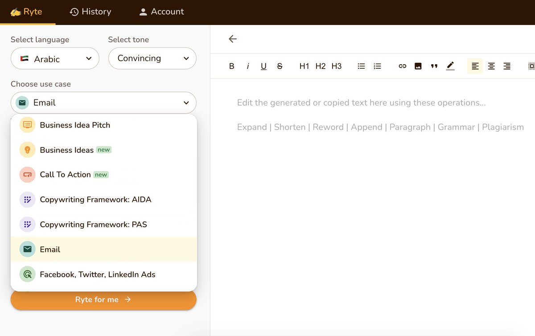
Task: Click the Facebook Ads target icon
Action: tap(27, 275)
